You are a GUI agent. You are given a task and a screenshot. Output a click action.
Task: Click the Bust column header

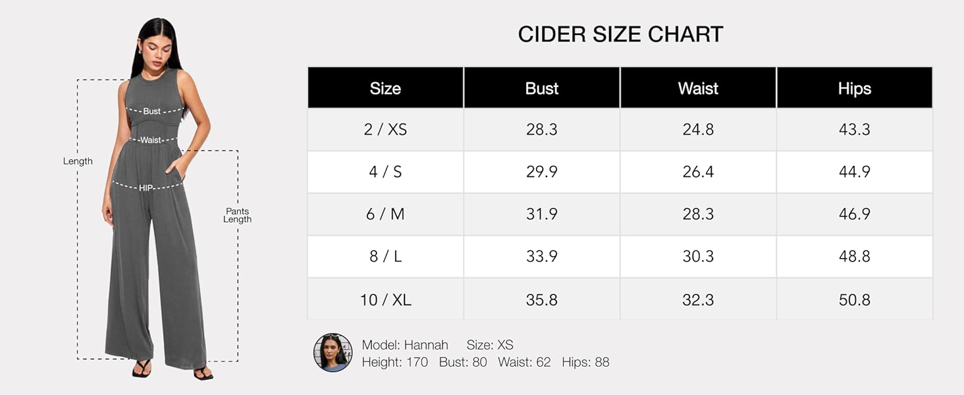coord(542,88)
